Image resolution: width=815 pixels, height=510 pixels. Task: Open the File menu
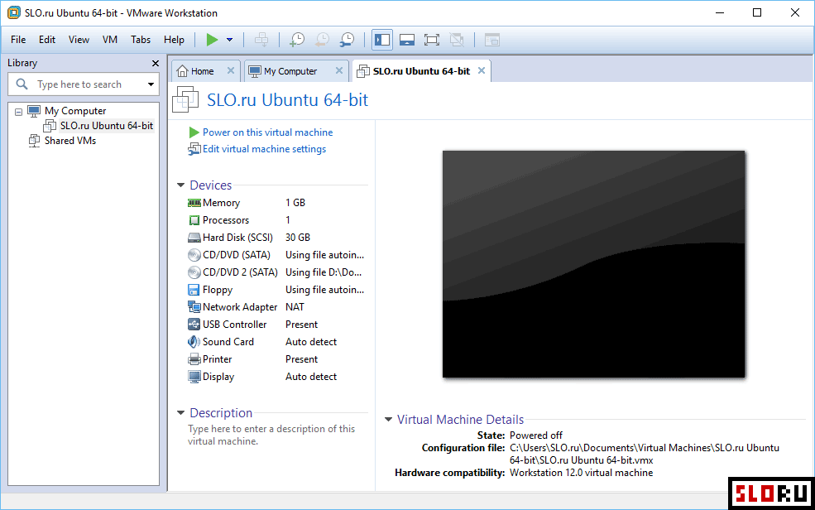click(x=18, y=40)
